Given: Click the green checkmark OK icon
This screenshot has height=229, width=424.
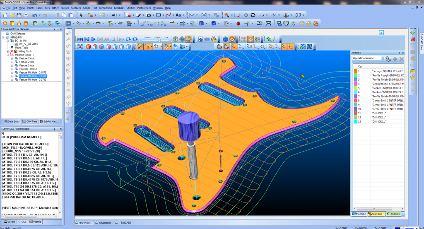Looking at the screenshot, I should (x=413, y=32).
